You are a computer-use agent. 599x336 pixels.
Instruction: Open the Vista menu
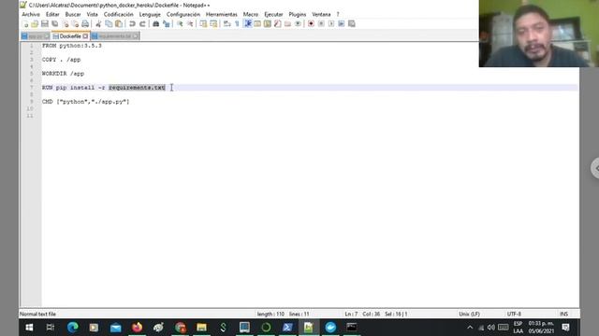tap(92, 14)
